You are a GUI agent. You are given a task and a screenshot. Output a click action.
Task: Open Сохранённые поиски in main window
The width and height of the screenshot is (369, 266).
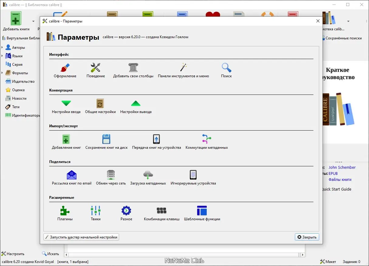click(342, 38)
